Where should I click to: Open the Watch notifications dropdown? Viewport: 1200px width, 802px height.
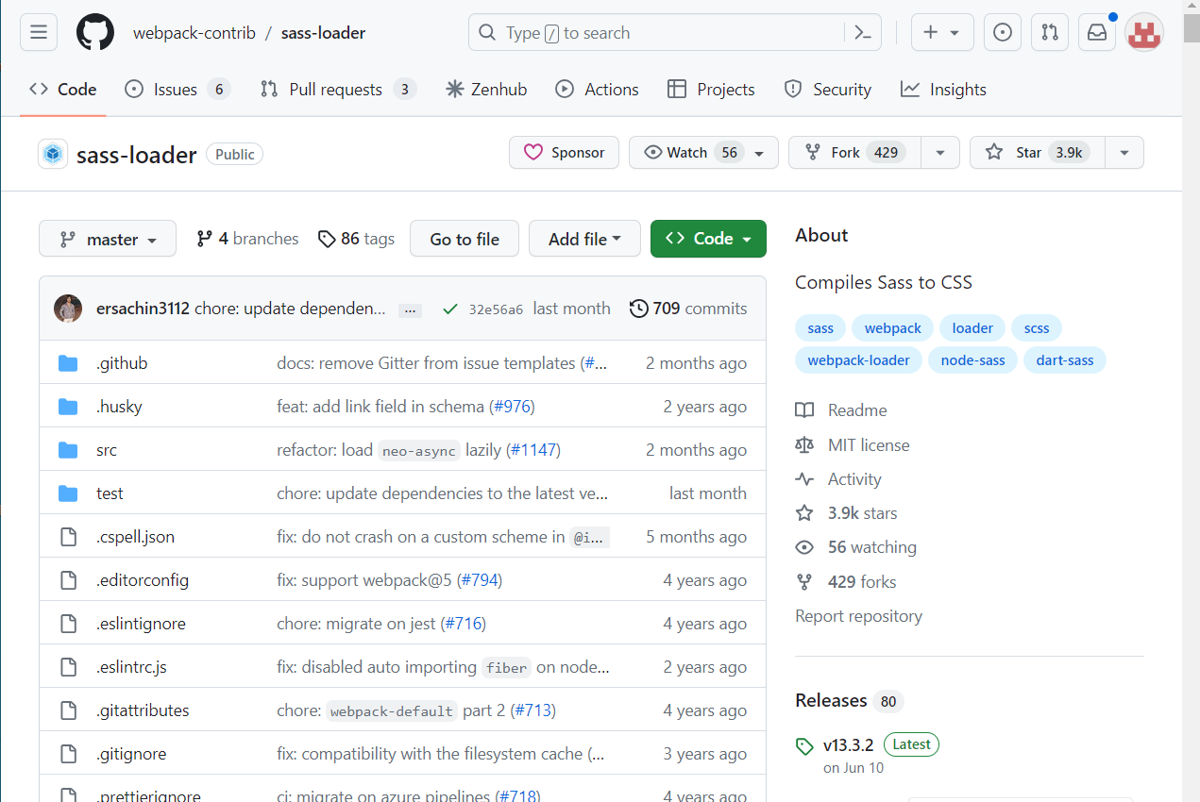(x=703, y=153)
